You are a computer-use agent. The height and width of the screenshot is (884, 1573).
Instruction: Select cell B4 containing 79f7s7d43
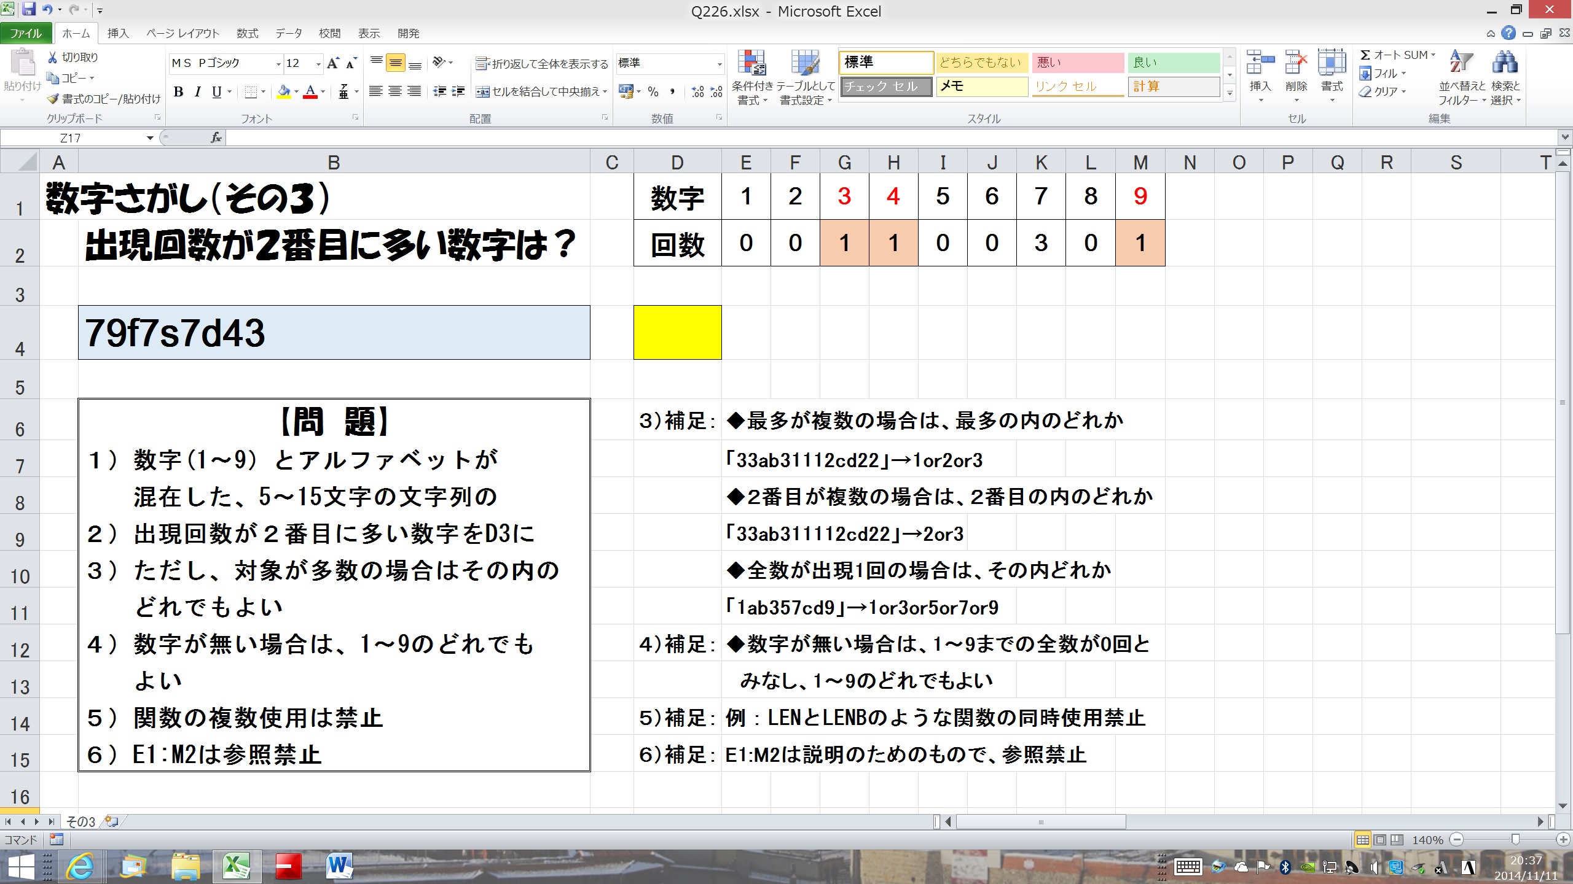334,332
